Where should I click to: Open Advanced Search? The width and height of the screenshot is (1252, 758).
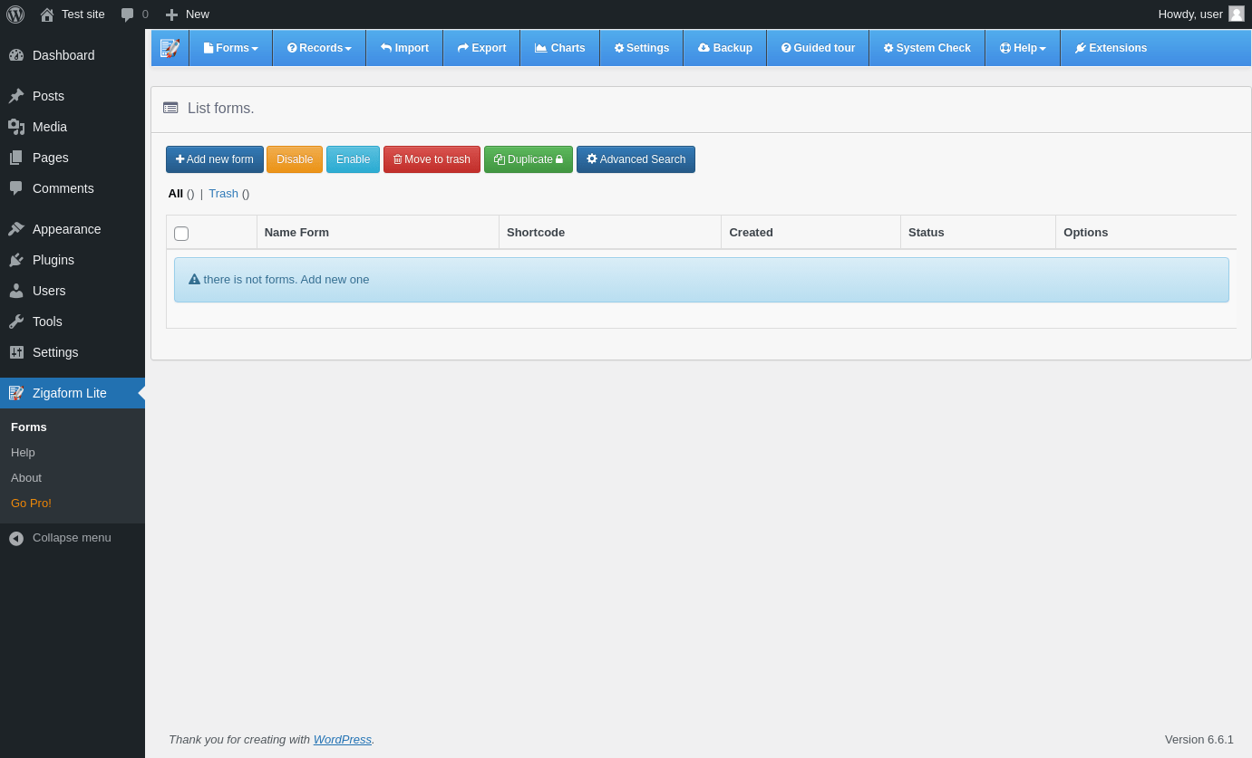(636, 159)
